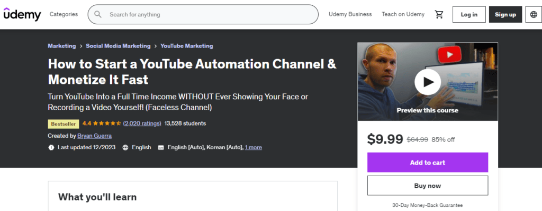Click Preview this course caption
Screen dimensions: 542x211
tap(427, 110)
